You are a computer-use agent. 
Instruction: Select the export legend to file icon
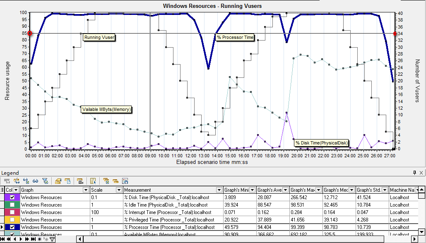[67, 180]
